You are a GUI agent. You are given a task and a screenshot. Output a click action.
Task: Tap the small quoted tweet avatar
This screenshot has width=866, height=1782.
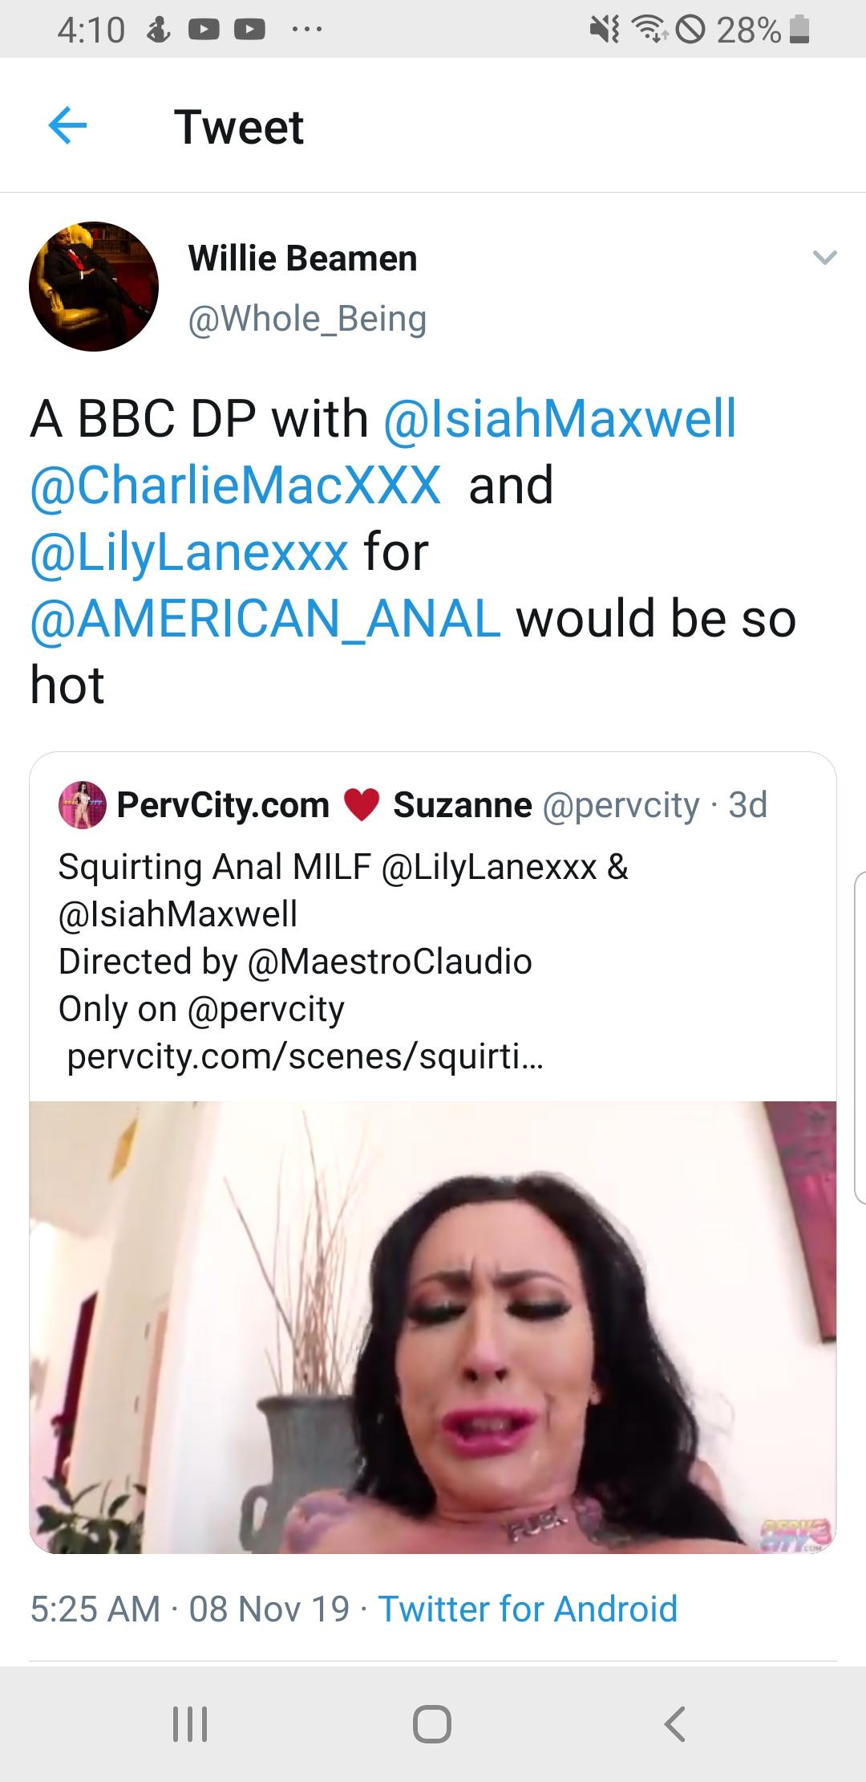(x=83, y=804)
